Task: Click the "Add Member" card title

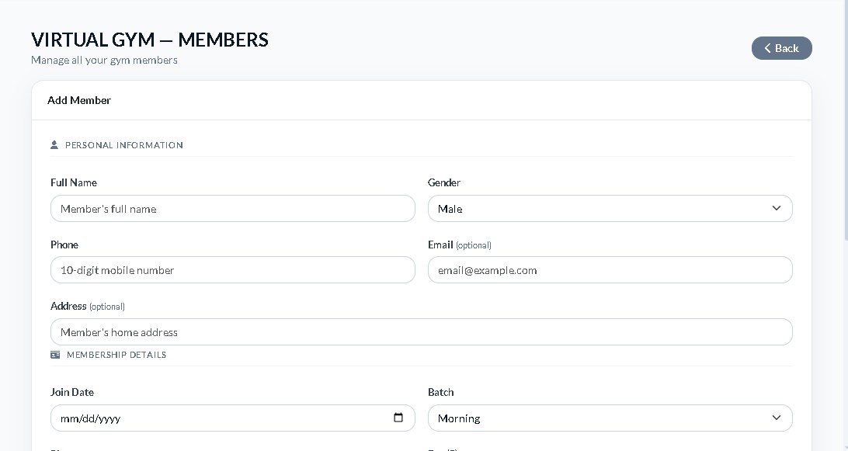Action: [x=79, y=100]
